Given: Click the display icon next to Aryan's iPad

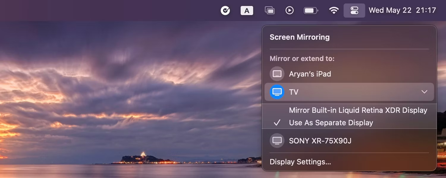Looking at the screenshot, I should [277, 74].
